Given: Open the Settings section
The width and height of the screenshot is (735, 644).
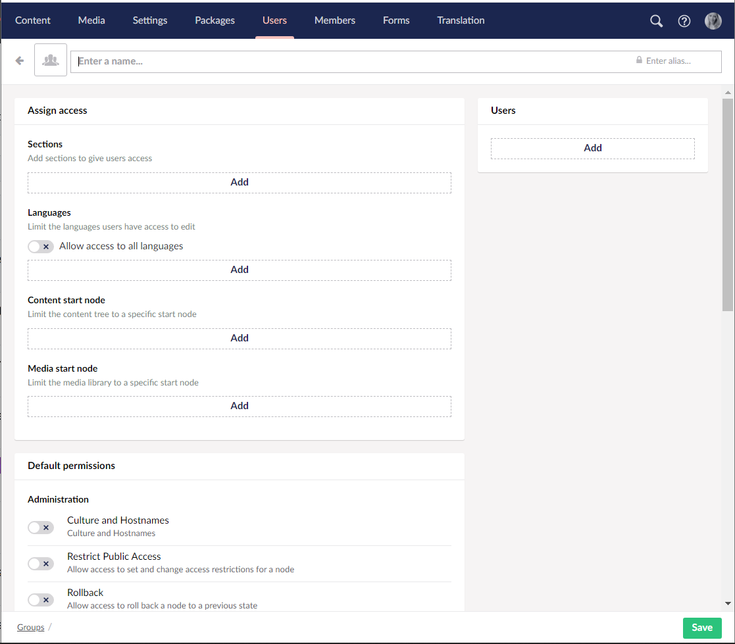Looking at the screenshot, I should (x=150, y=20).
